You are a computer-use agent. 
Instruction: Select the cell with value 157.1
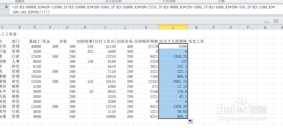point(173,67)
